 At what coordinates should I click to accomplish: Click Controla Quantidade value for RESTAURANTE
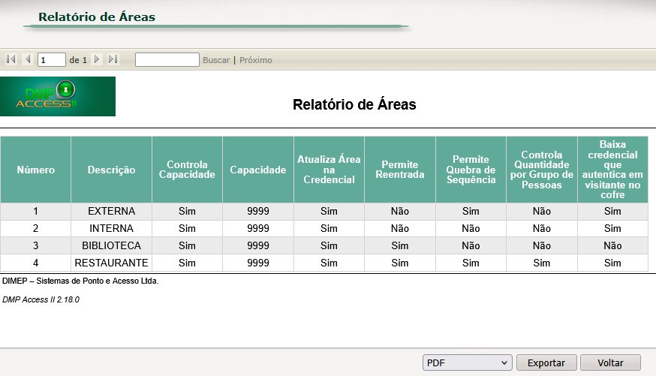tap(542, 263)
